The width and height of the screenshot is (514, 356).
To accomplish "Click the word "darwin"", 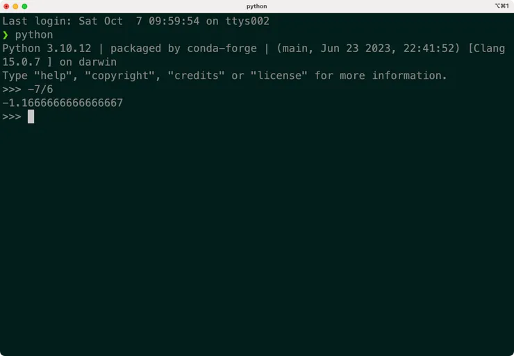I will (x=97, y=62).
